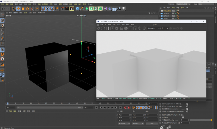Click position keyframe toggle on timeline bar
The image size is (217, 129).
[x=138, y=108]
